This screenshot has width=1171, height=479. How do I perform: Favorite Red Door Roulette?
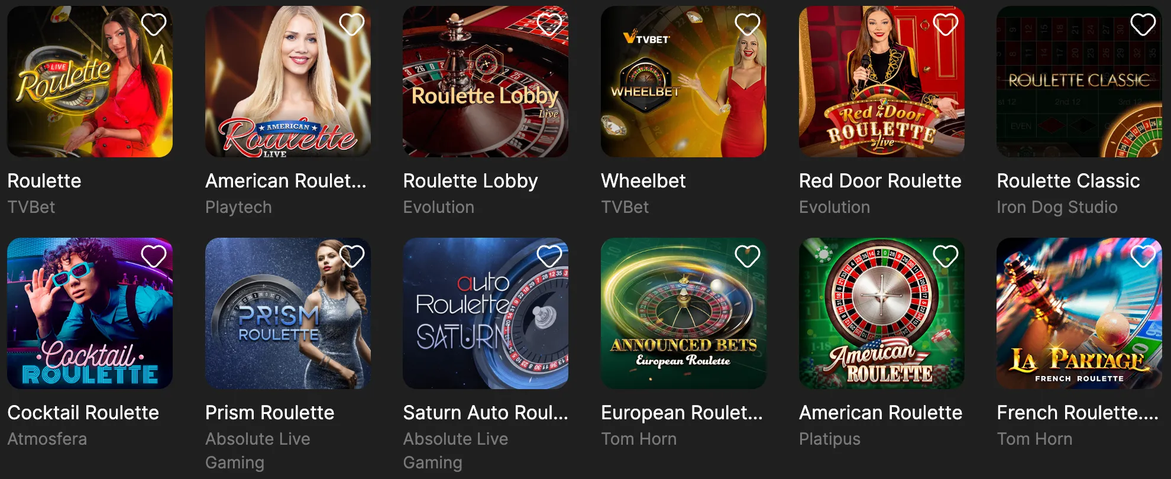coord(946,24)
